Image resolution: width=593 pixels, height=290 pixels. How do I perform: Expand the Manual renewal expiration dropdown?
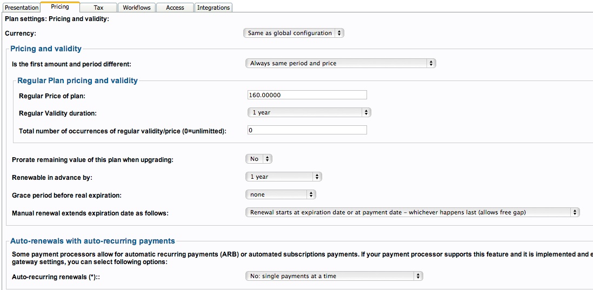[412, 213]
